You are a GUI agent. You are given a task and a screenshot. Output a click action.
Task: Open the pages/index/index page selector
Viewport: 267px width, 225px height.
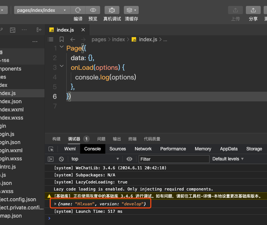click(x=42, y=10)
